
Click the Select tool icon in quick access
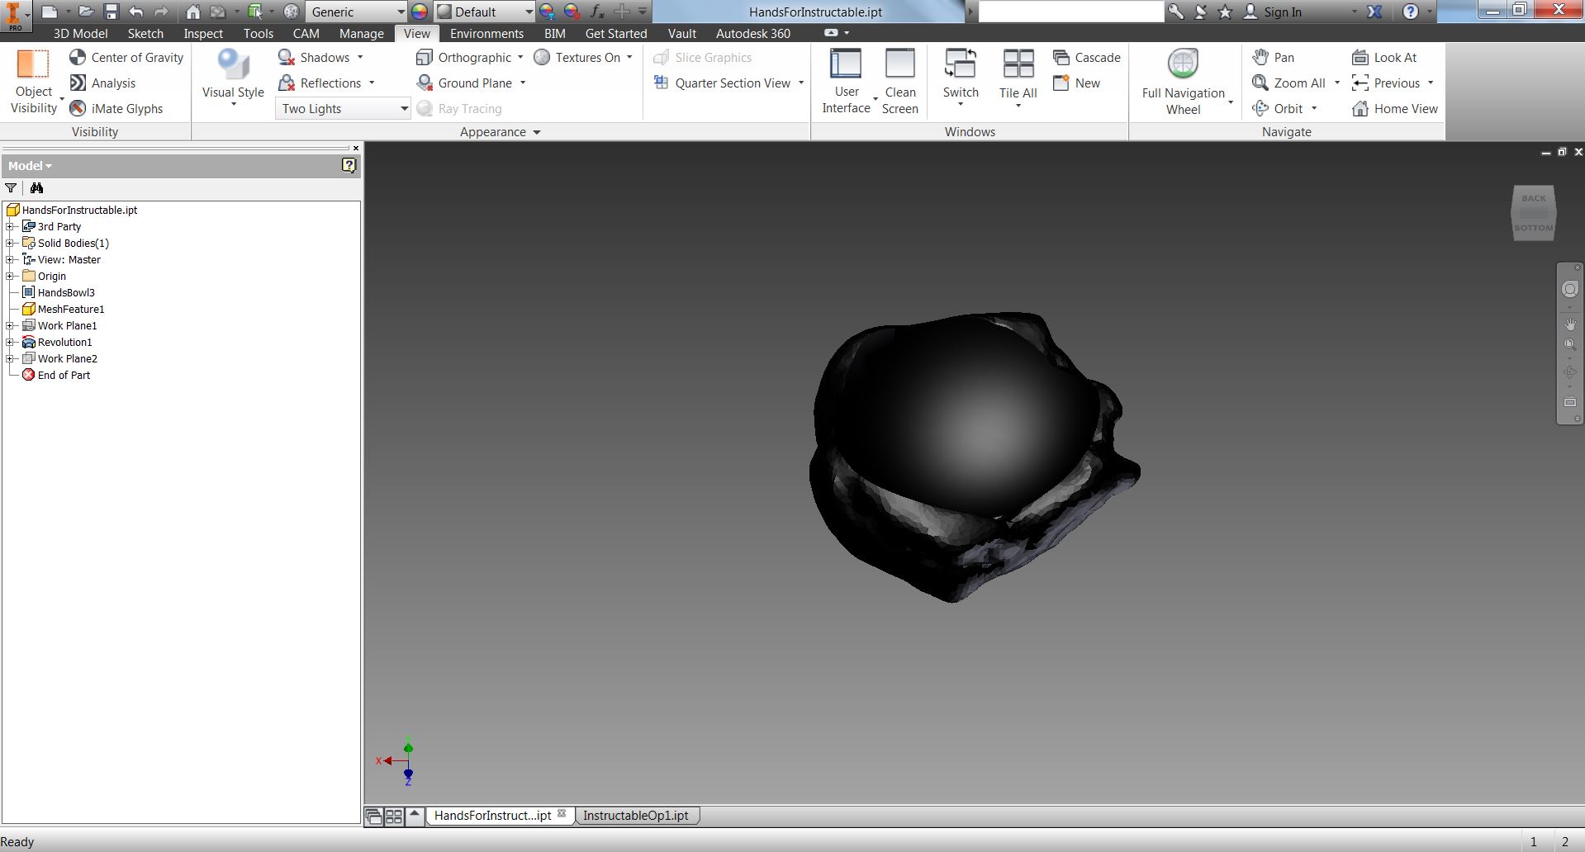(x=255, y=12)
